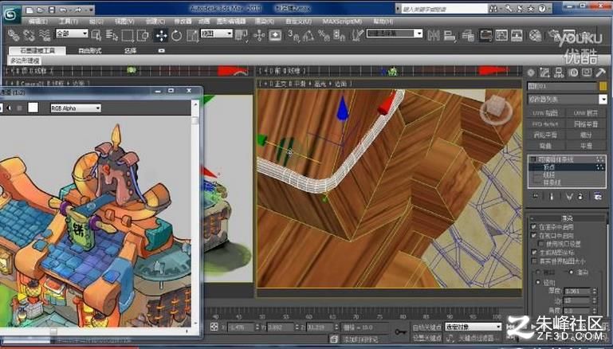
Task: Click the Undo arrow in title bar
Action: pos(63,10)
